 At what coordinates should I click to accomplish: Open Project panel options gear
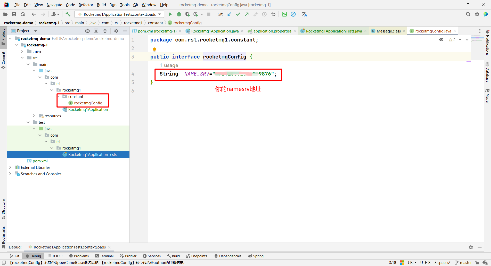point(116,31)
